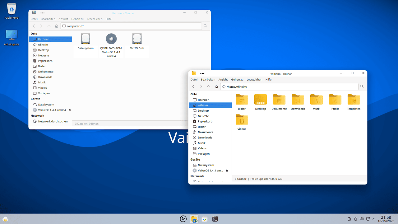Click home button in Rechner window toolbar
398x224 pixels.
pos(57,26)
